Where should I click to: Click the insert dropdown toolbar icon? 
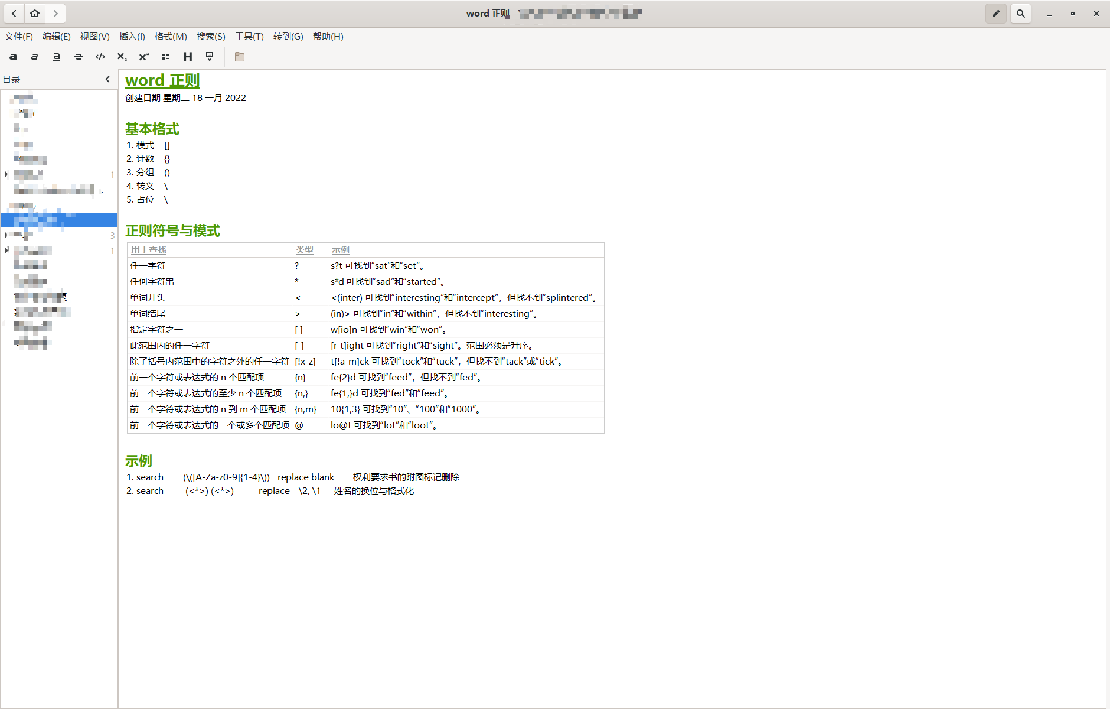coord(210,57)
